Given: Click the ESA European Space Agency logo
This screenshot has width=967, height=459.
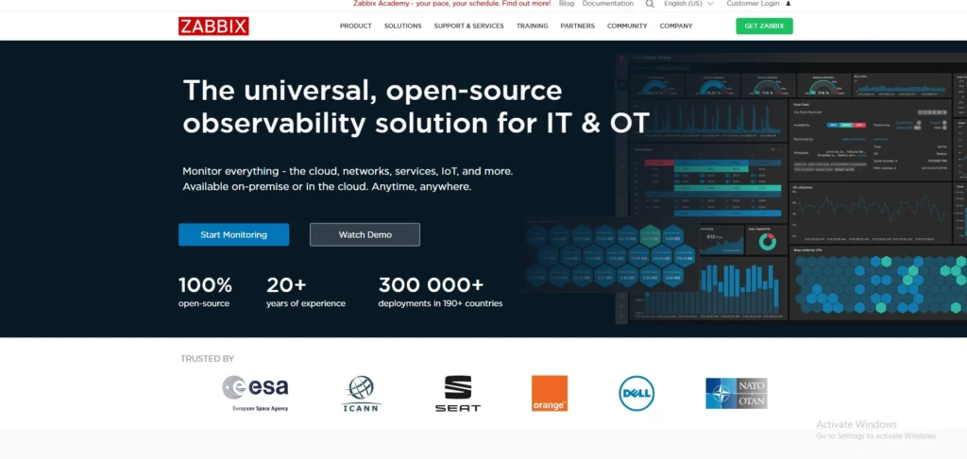Looking at the screenshot, I should [255, 393].
